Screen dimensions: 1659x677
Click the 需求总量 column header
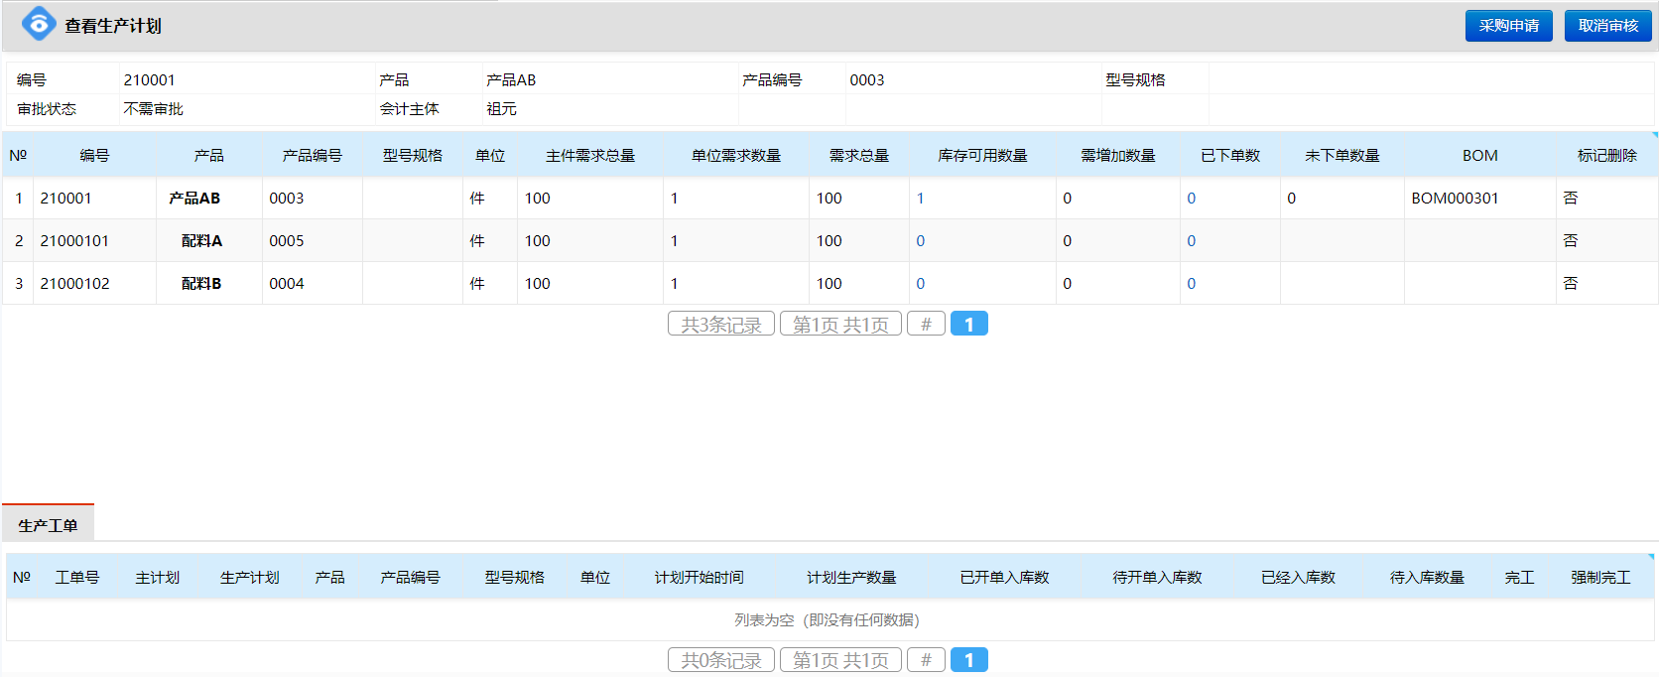pos(858,156)
